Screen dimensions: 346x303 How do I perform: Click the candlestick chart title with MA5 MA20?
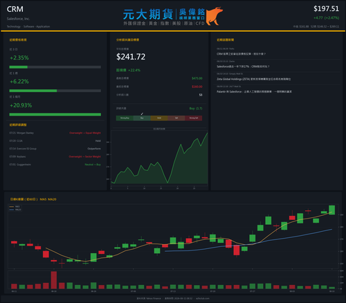click(x=33, y=199)
